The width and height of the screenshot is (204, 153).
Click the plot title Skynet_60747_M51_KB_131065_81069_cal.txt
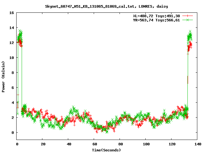(x=106, y=6)
